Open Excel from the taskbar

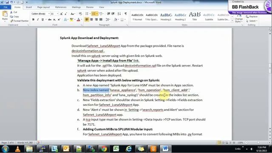tap(116, 149)
